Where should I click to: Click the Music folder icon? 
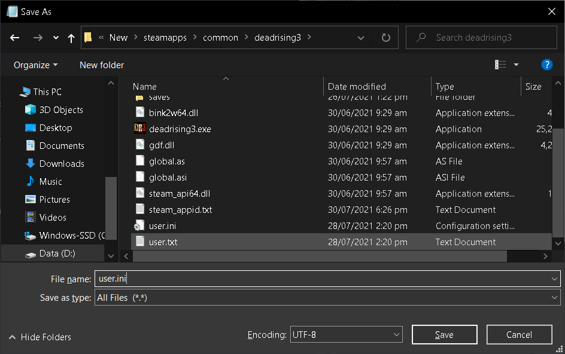[x=31, y=182]
